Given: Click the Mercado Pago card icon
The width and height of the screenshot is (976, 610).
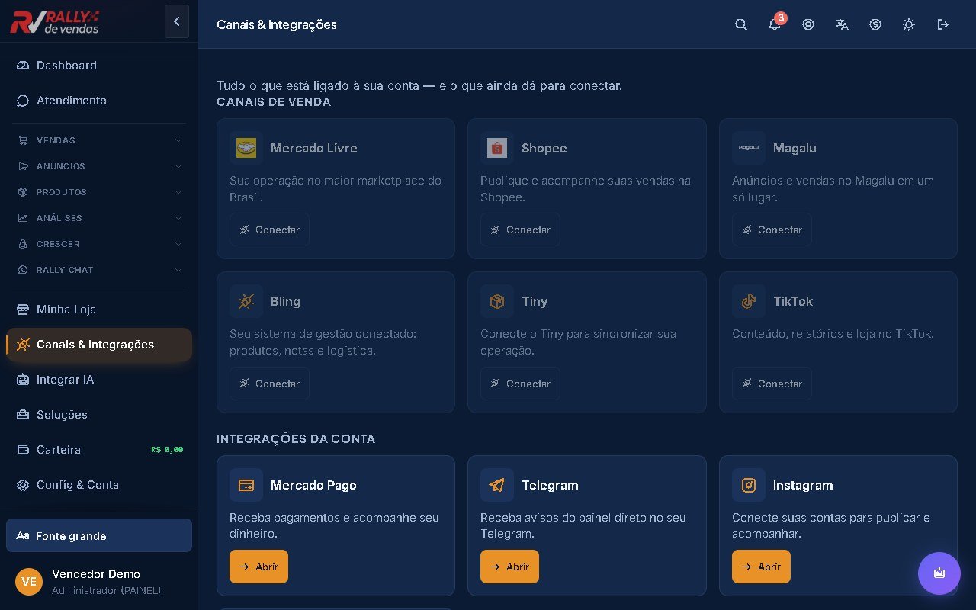Looking at the screenshot, I should click(x=246, y=485).
